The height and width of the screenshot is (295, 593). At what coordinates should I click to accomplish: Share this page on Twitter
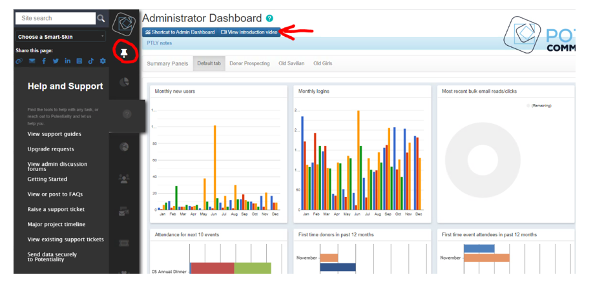pos(56,61)
